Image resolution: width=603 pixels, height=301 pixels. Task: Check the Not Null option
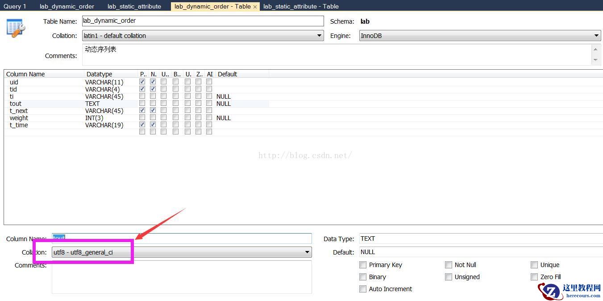(x=449, y=264)
